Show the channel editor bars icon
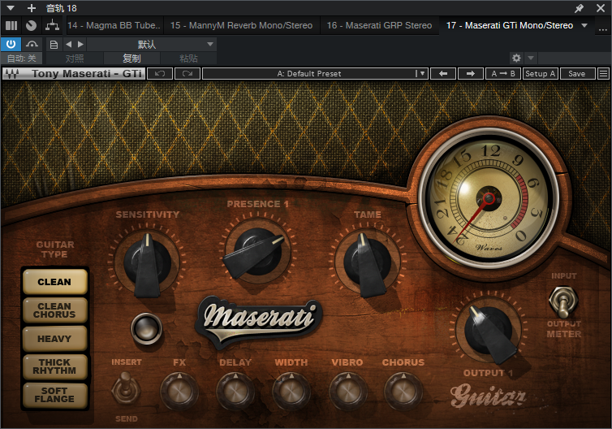 11,25
